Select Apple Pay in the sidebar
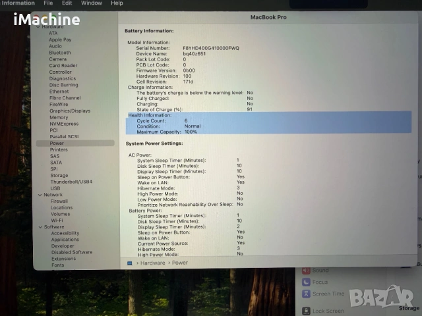Image resolution: width=422 pixels, height=316 pixels. (60, 39)
